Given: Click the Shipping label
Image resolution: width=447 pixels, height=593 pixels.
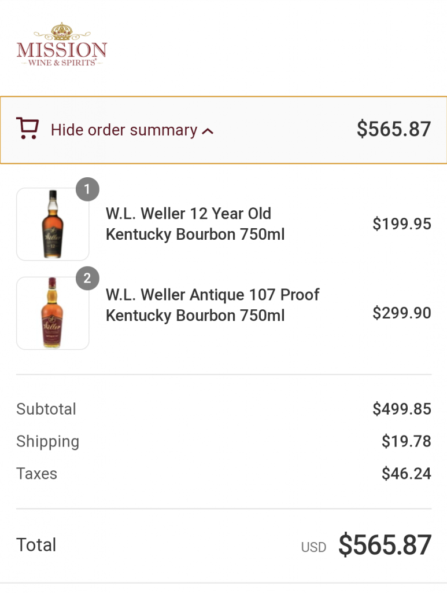Looking at the screenshot, I should pos(47,441).
